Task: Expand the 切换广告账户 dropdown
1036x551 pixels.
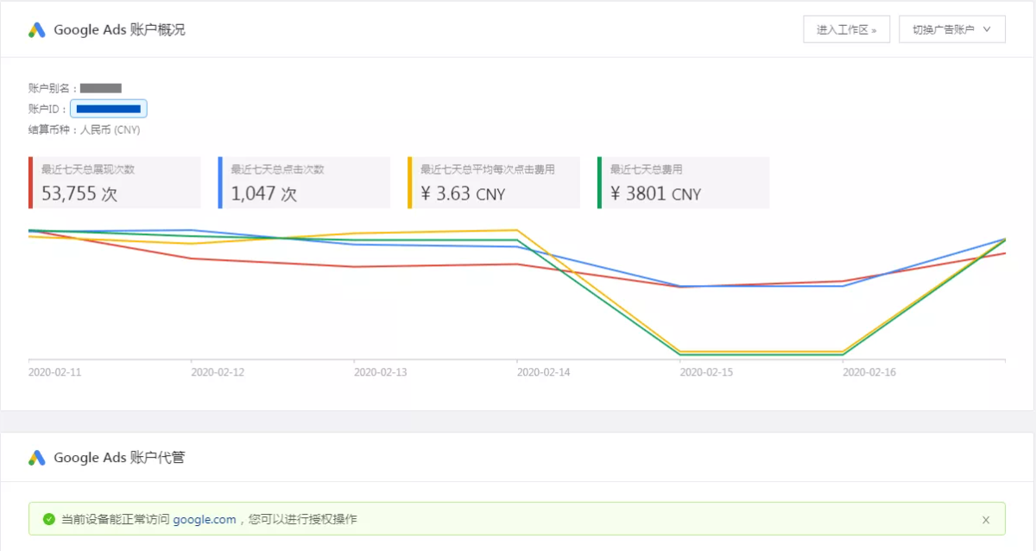Action: [951, 29]
